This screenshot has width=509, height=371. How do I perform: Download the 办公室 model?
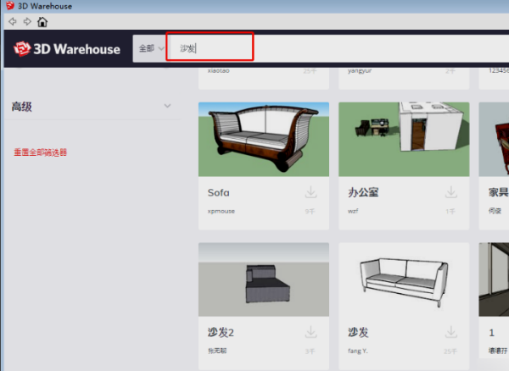pyautogui.click(x=451, y=193)
